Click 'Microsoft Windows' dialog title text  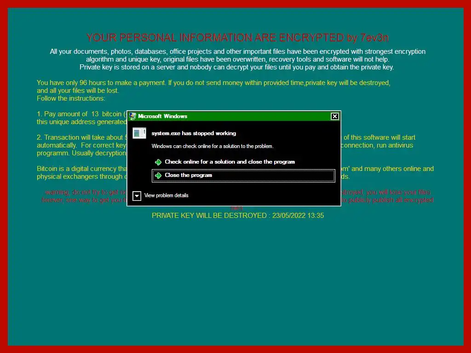pos(162,116)
